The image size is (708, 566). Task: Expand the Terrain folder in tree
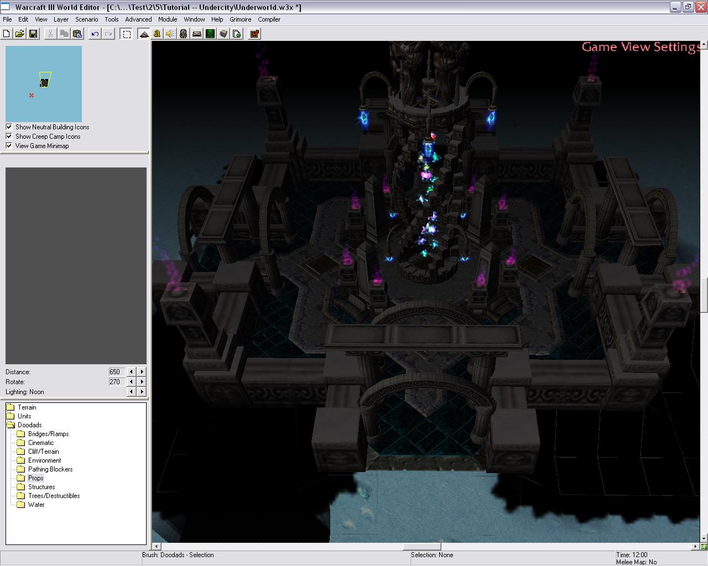(27, 407)
